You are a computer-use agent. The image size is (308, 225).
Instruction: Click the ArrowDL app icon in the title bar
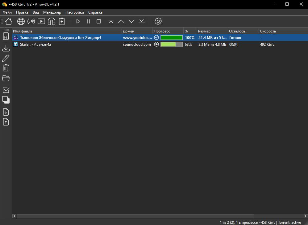tap(4, 4)
